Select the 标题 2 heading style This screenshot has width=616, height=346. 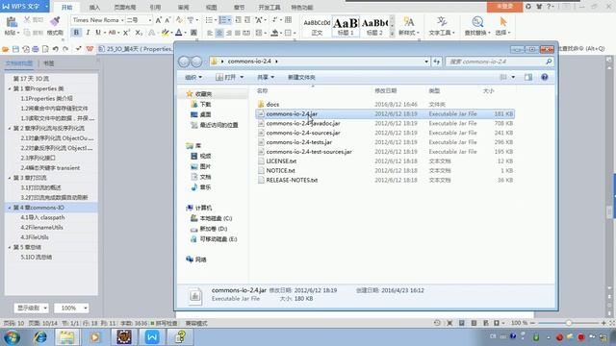[374, 27]
